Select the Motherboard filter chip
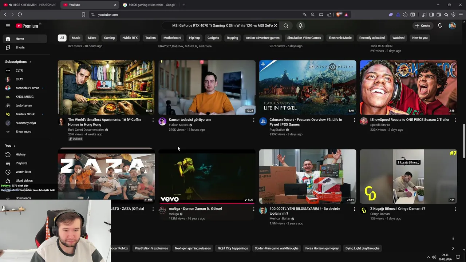 [x=172, y=38]
